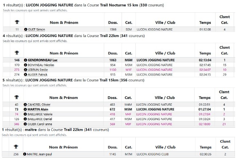Click the info icon beside AUGER Patrick

(26, 74)
